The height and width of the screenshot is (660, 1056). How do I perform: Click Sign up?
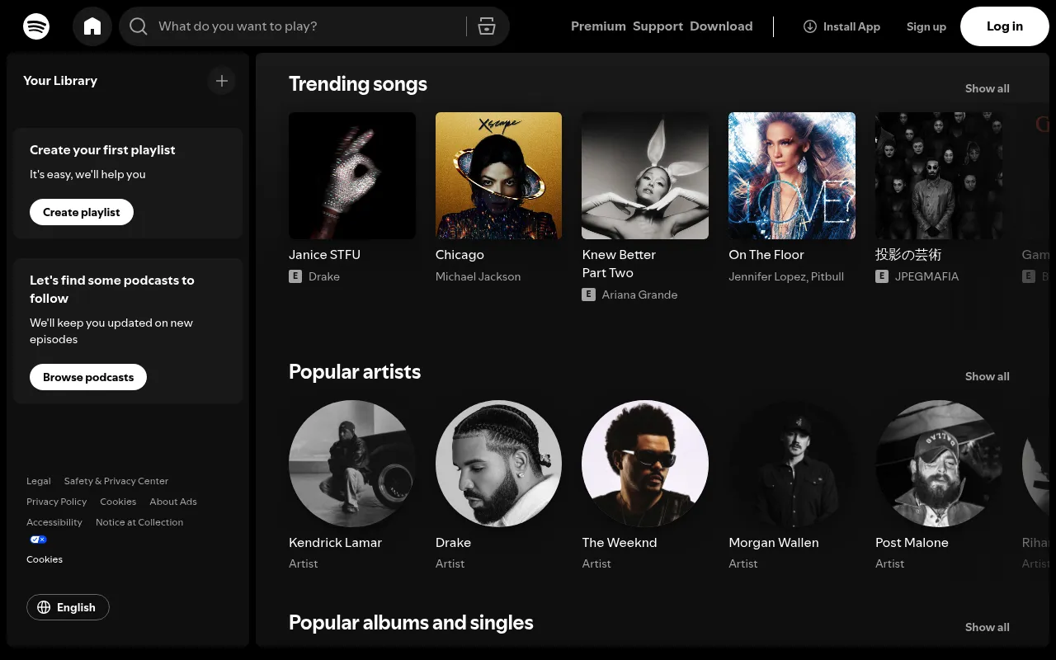pos(926,26)
